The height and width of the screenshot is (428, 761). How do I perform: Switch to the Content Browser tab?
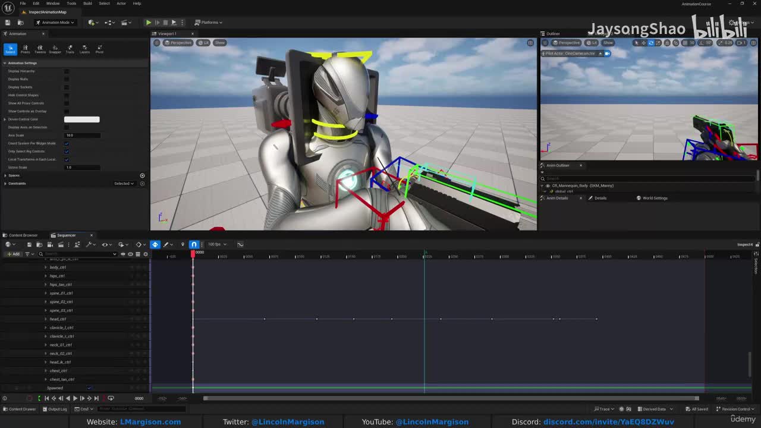point(23,235)
